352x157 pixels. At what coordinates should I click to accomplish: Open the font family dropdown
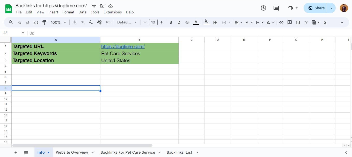[x=127, y=22]
